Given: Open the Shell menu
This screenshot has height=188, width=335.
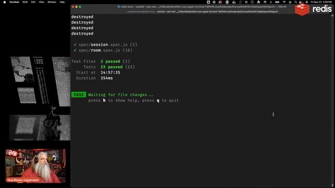Looking at the screenshot, I should 25,2.
